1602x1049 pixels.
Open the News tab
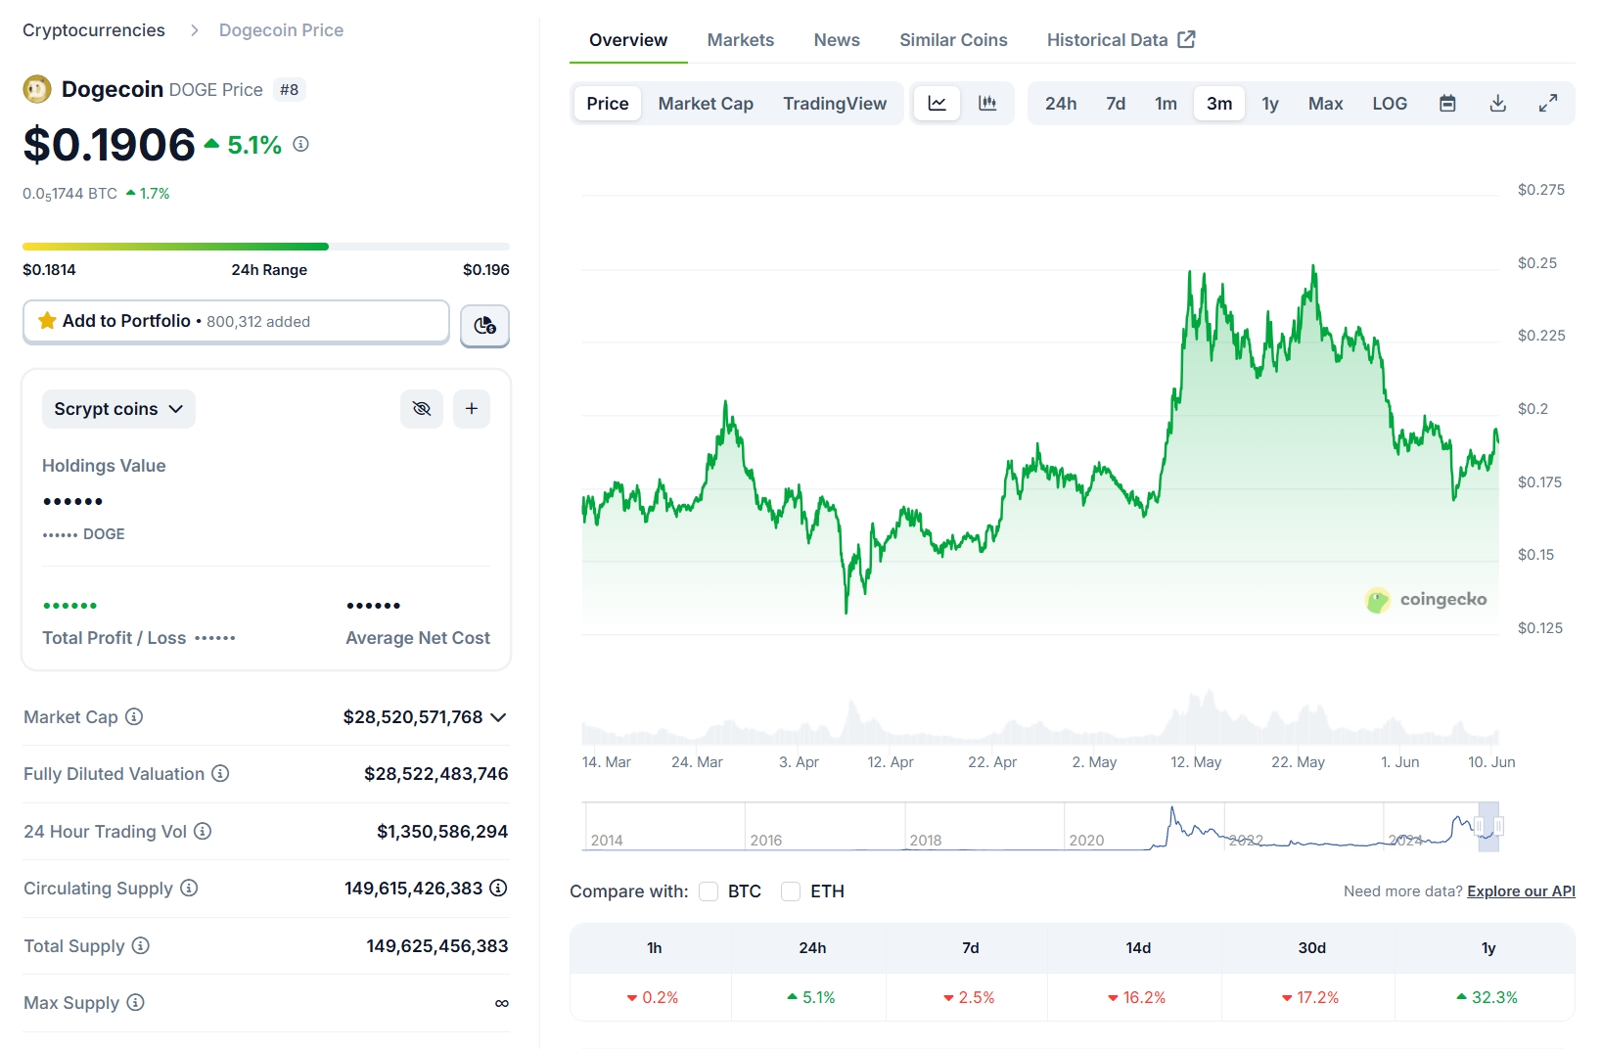pos(837,40)
